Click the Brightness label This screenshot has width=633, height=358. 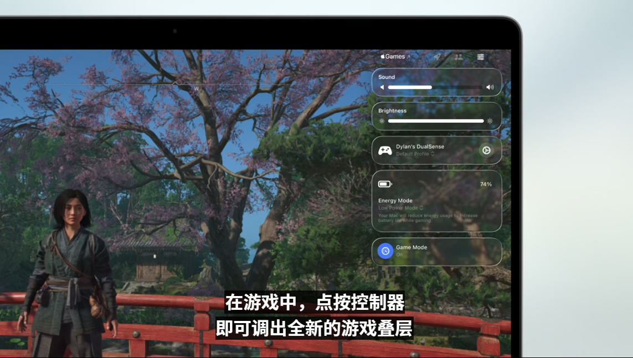pyautogui.click(x=393, y=111)
